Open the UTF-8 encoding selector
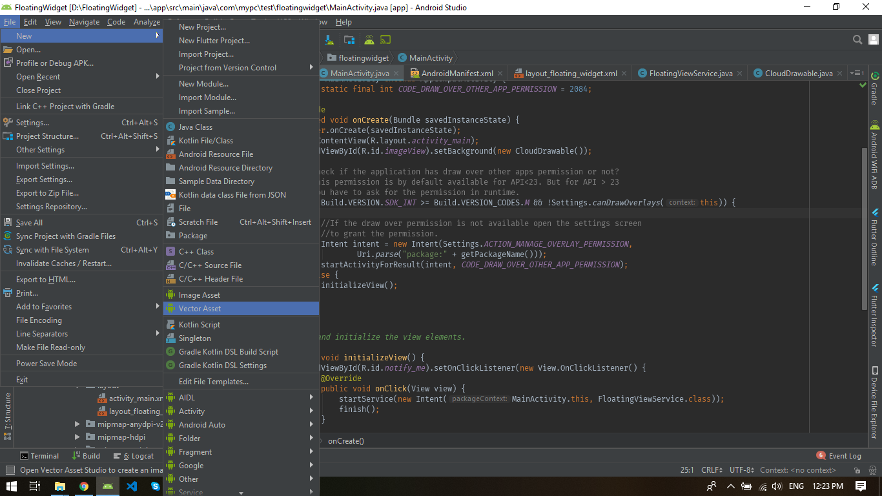Image resolution: width=882 pixels, height=496 pixels. [742, 470]
